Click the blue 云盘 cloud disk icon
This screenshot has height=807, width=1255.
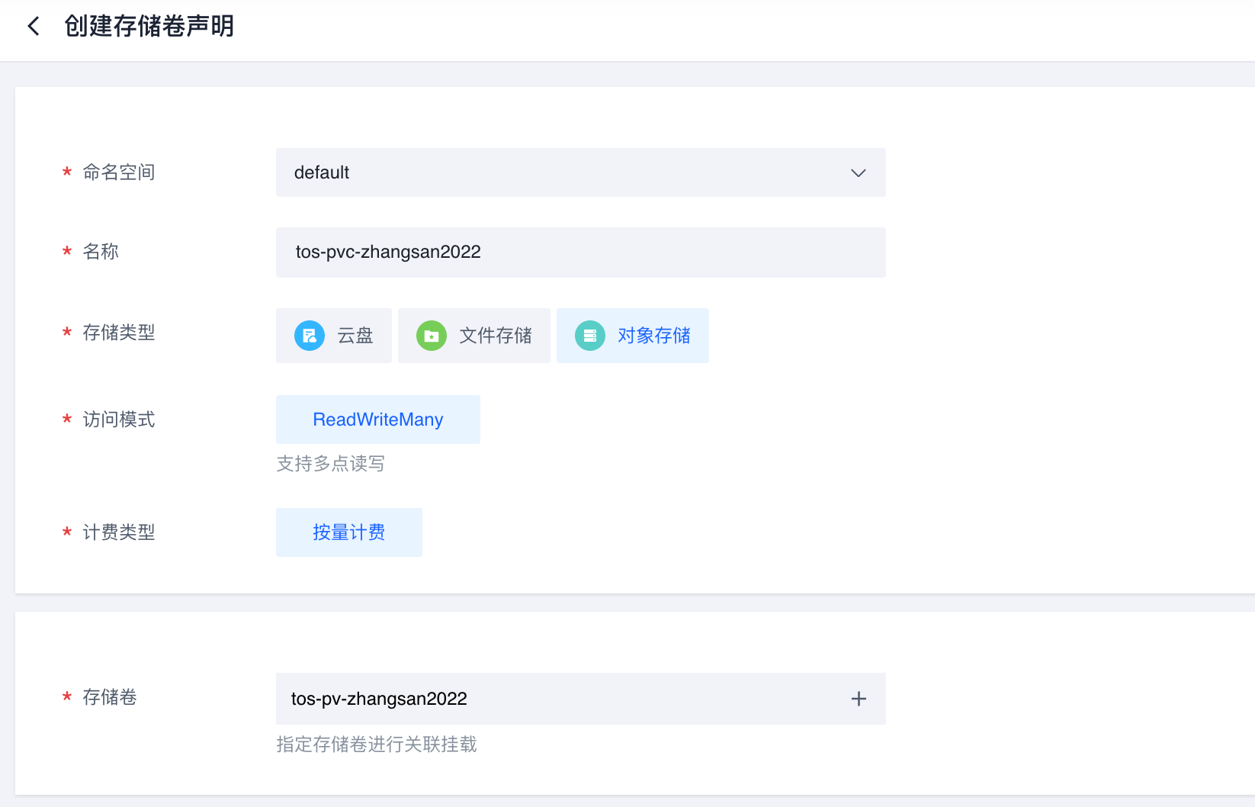310,336
